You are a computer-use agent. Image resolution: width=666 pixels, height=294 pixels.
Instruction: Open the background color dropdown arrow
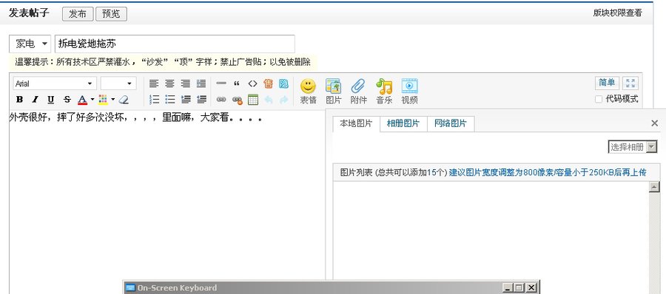(113, 100)
